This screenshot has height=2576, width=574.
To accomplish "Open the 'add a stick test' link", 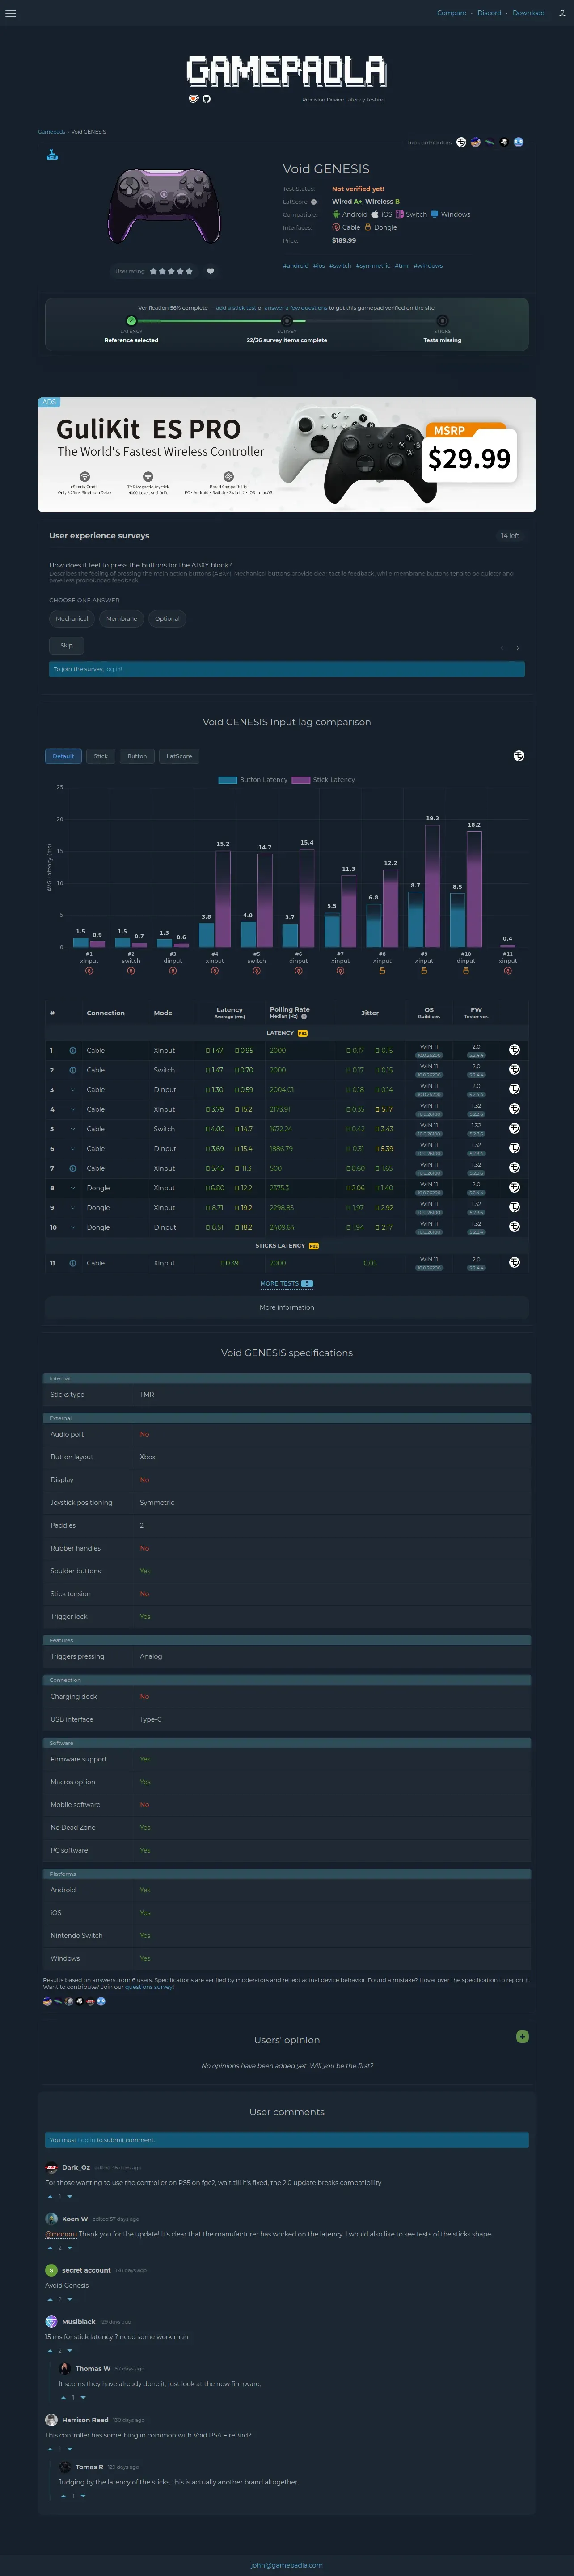I will 236,308.
